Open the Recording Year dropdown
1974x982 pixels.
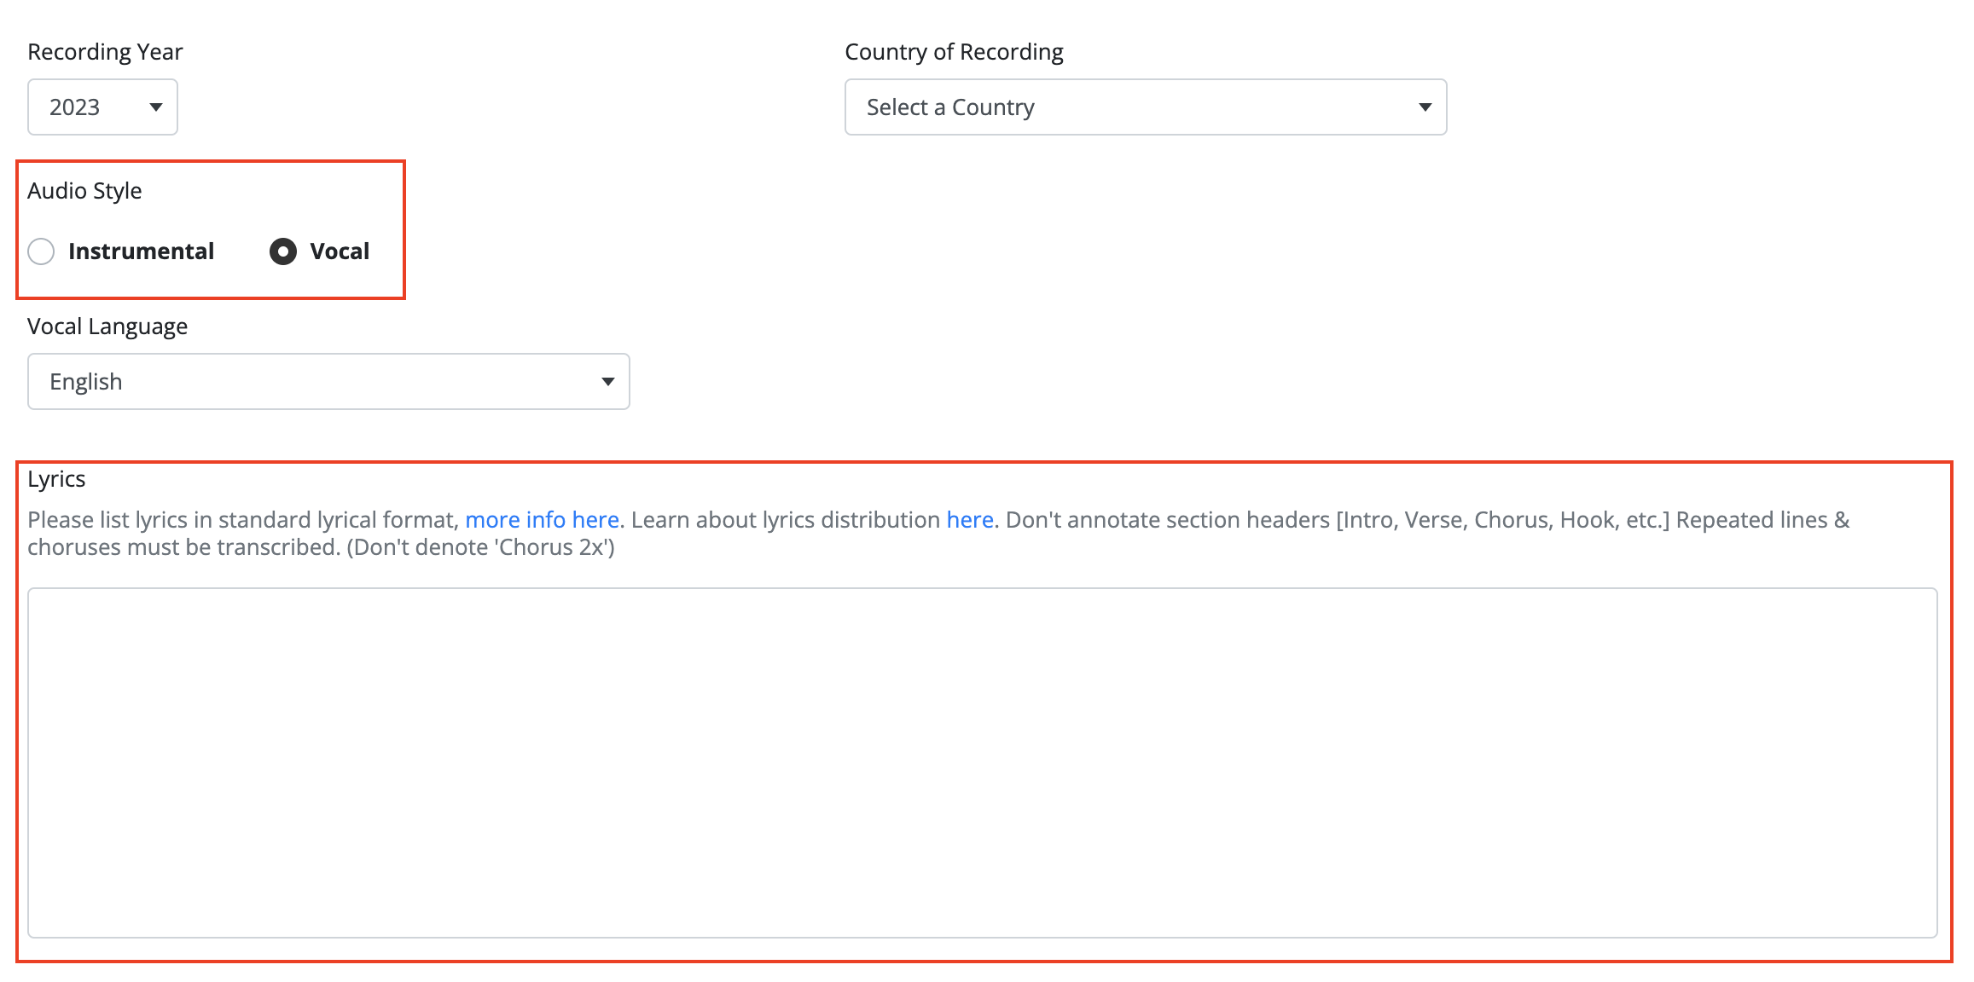[102, 107]
